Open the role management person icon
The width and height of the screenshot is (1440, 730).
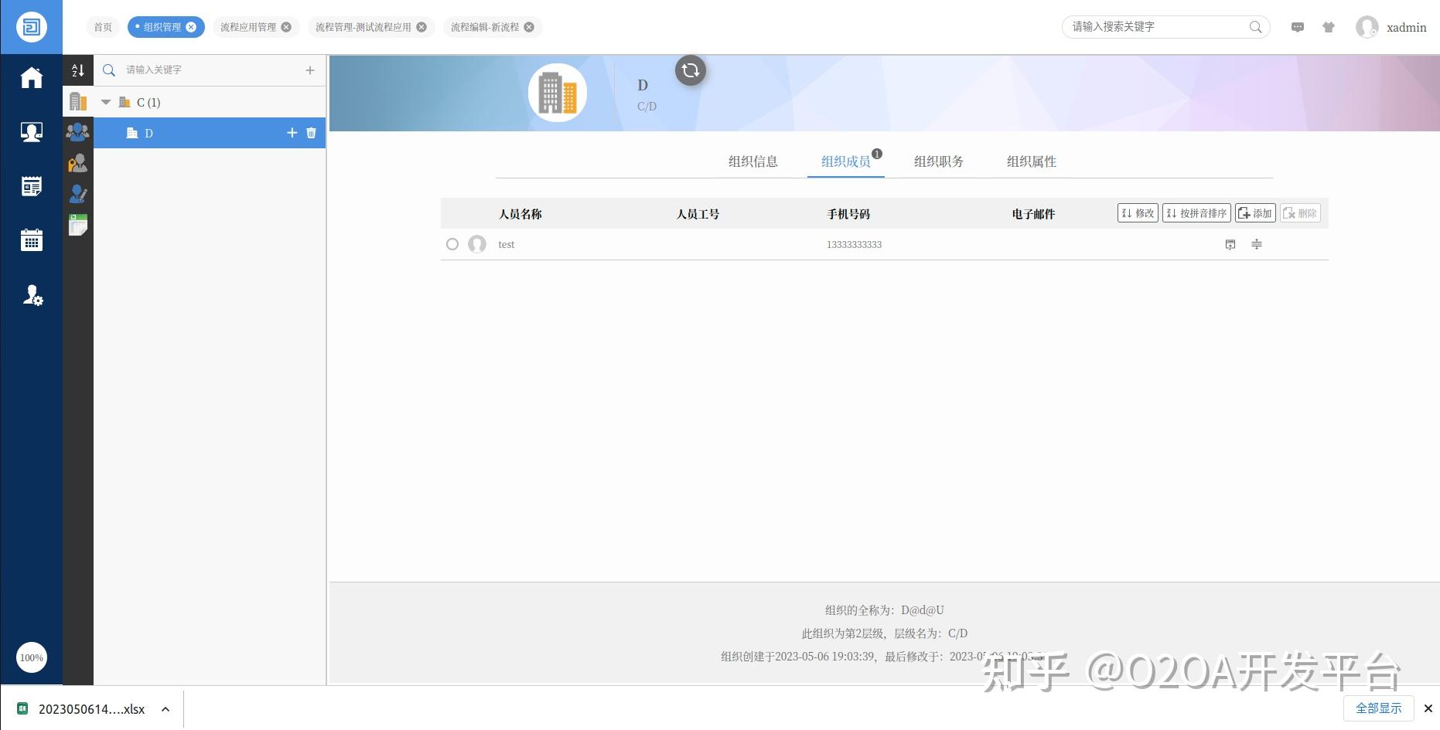click(x=77, y=162)
